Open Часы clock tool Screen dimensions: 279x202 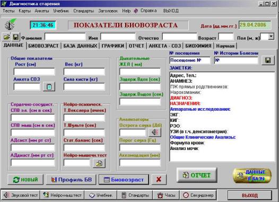(167, 195)
